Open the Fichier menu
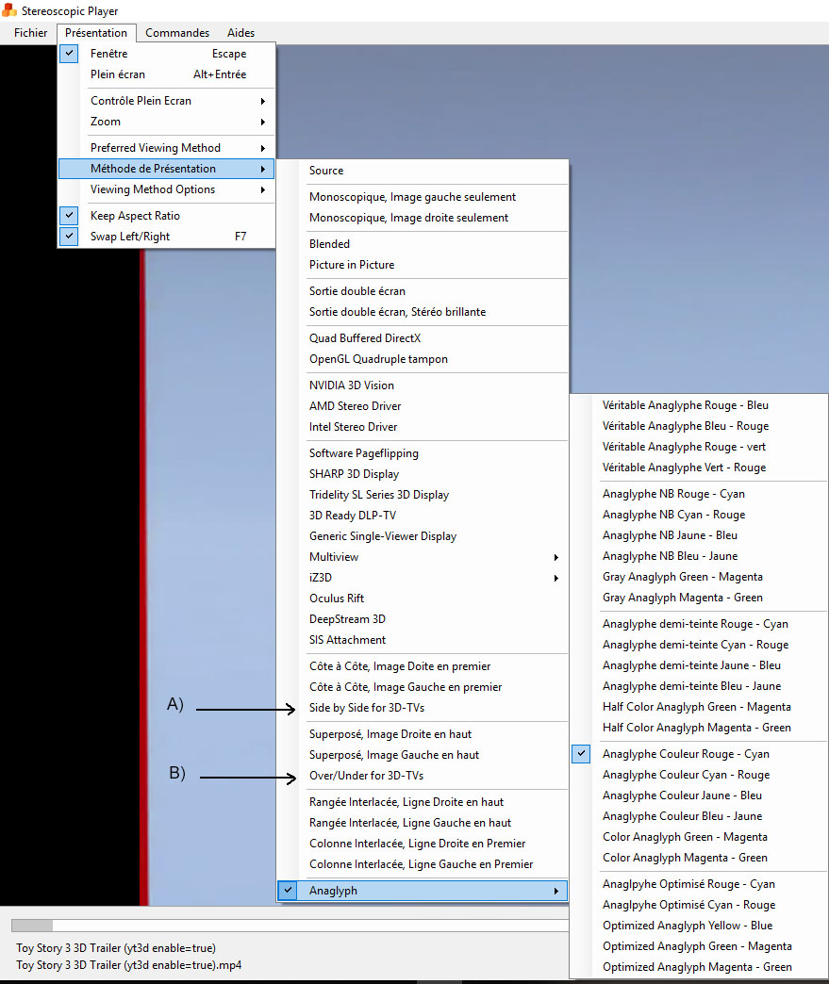The width and height of the screenshot is (829, 984). pyautogui.click(x=30, y=33)
